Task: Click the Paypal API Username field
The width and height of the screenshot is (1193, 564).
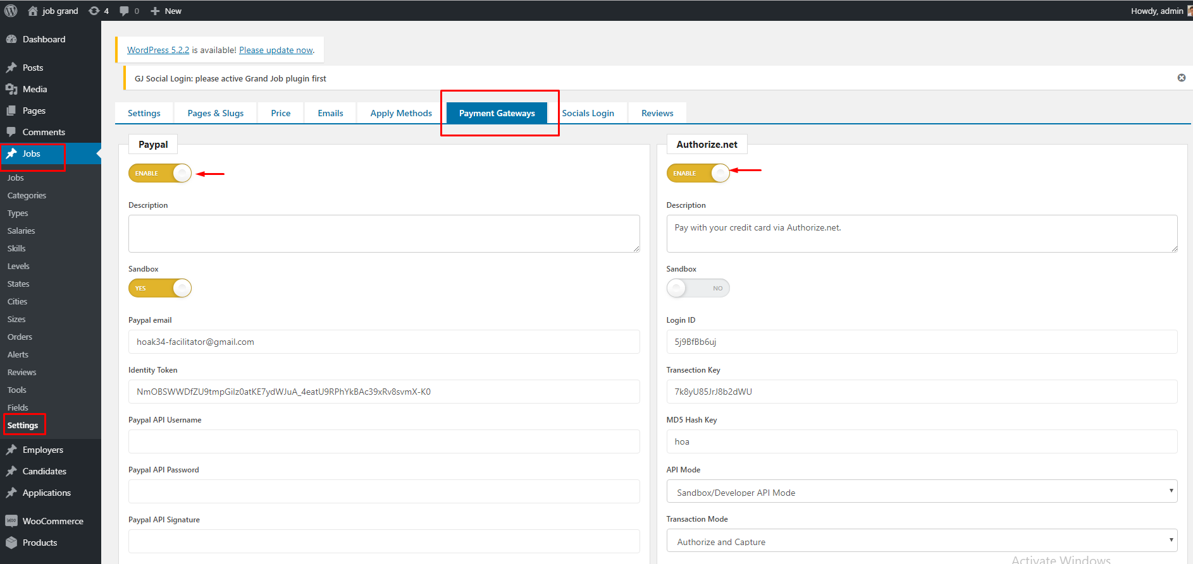Action: [x=384, y=441]
